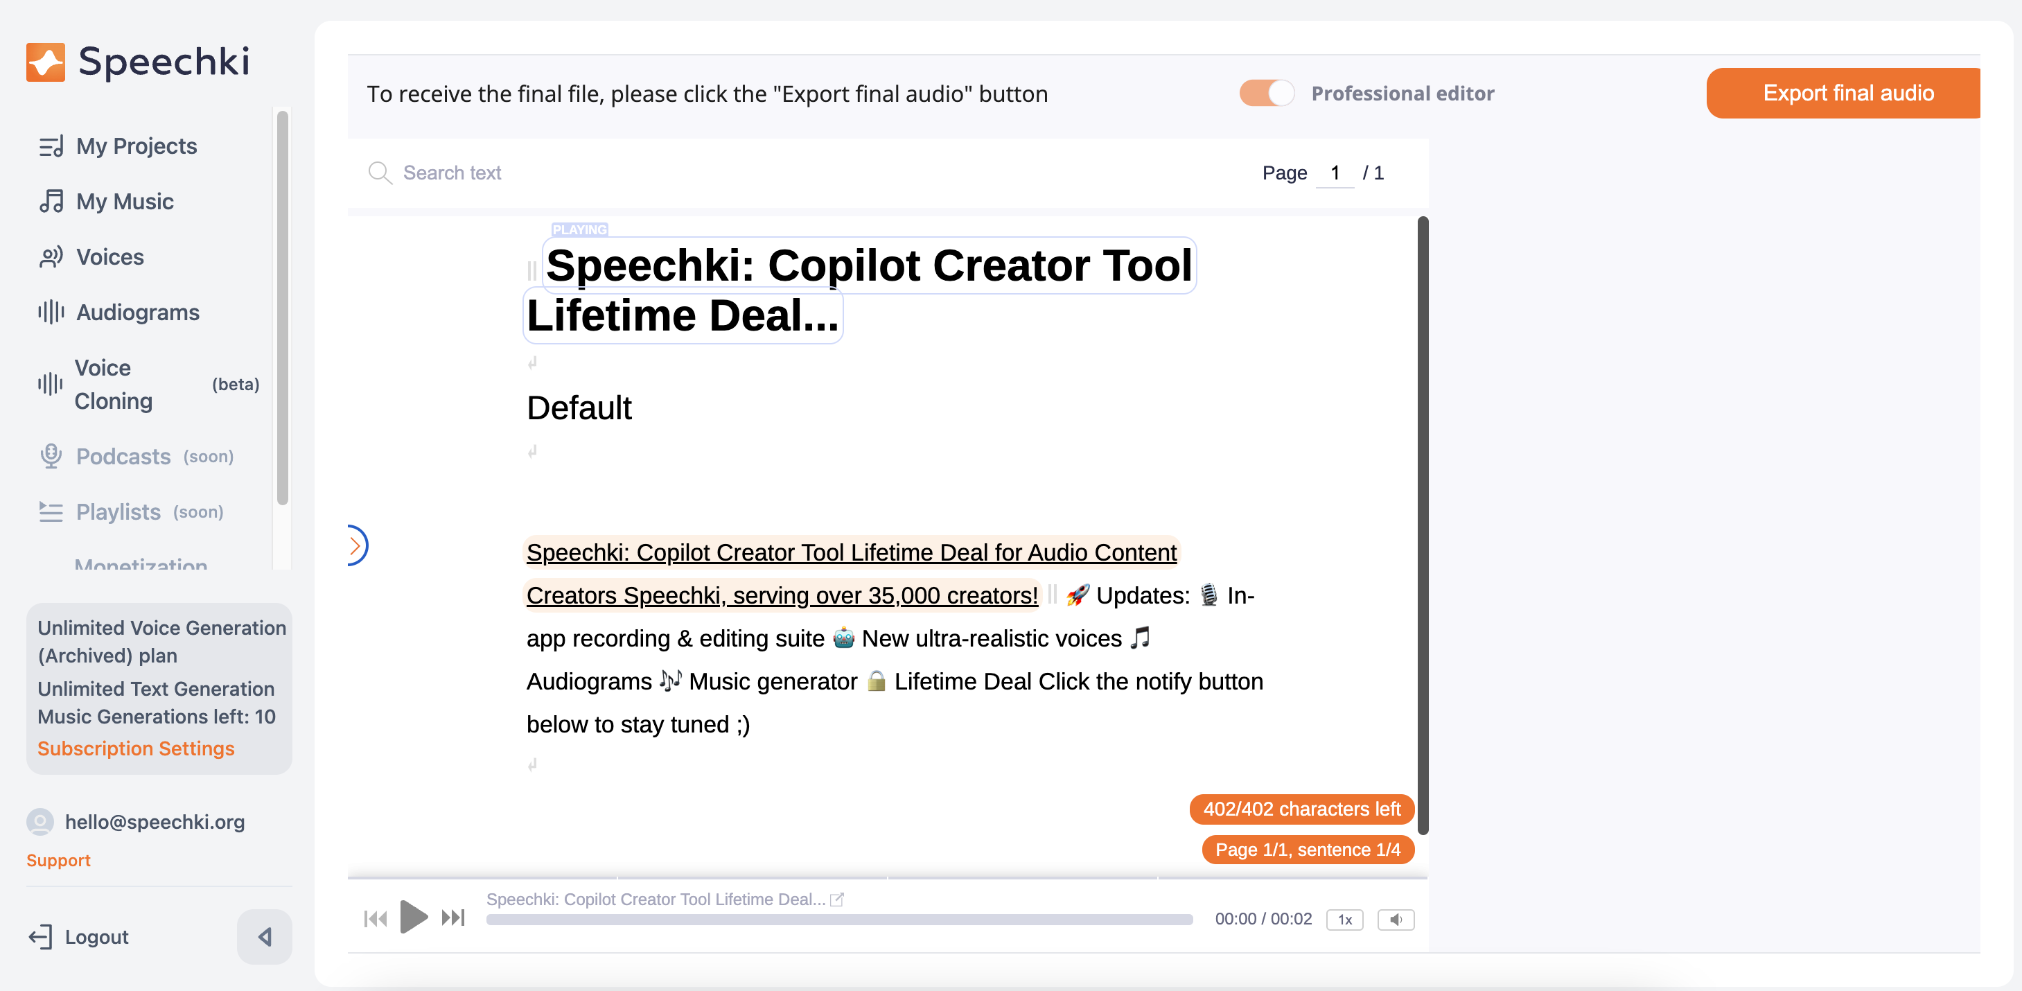Click the search magnifier icon
Image resolution: width=2022 pixels, height=991 pixels.
tap(380, 173)
